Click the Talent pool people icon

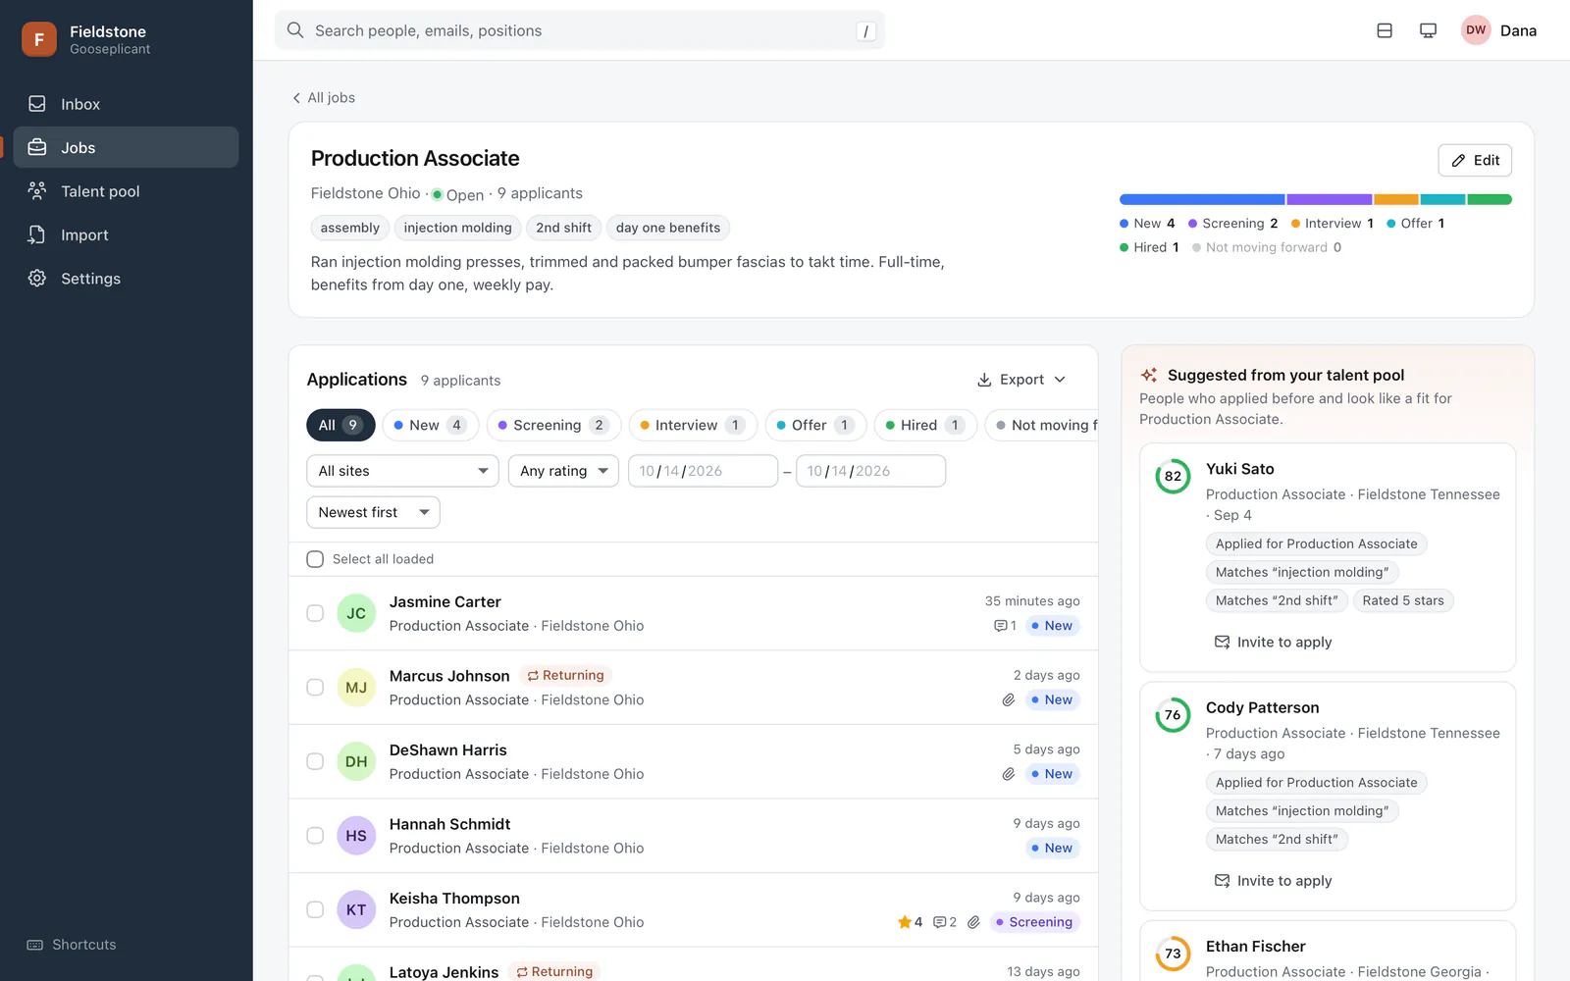[37, 191]
